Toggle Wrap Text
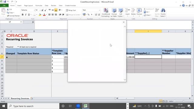The height and width of the screenshot is (109, 194). click(71, 10)
